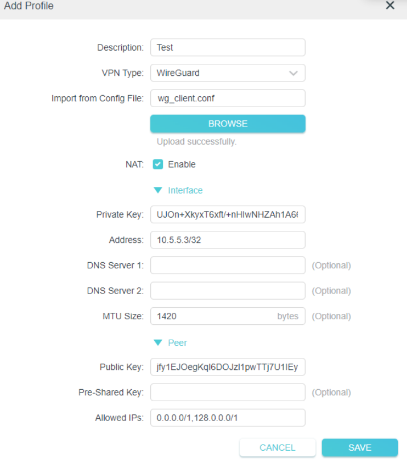Image resolution: width=407 pixels, height=465 pixels.
Task: Click the DNS Server 2 field
Action: [x=228, y=291]
